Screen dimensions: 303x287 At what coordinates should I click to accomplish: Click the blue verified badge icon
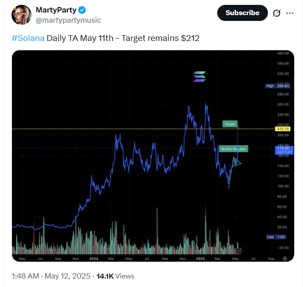coord(82,10)
